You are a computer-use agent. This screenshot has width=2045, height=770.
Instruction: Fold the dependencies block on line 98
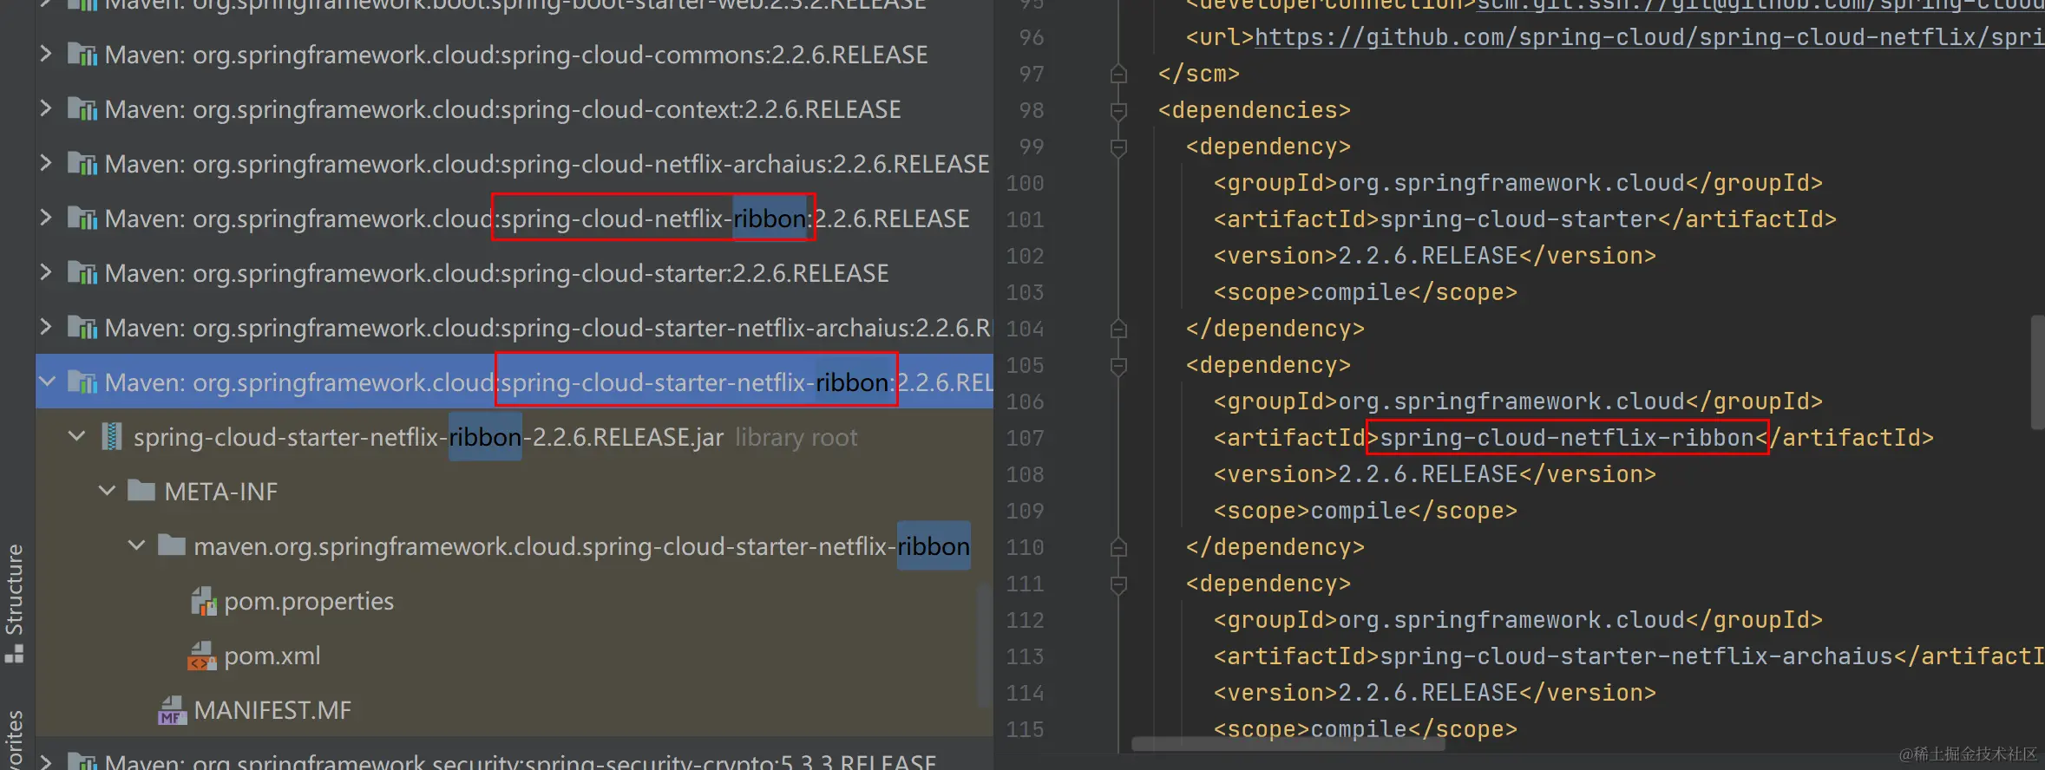(1118, 110)
